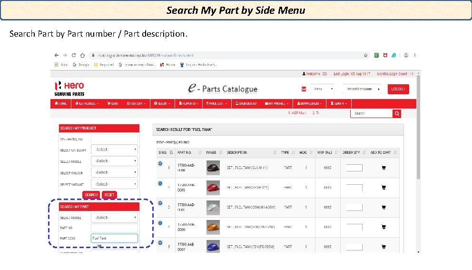The width and height of the screenshot is (472, 270).
Task: Click the top-right Search text field
Action: click(x=372, y=113)
